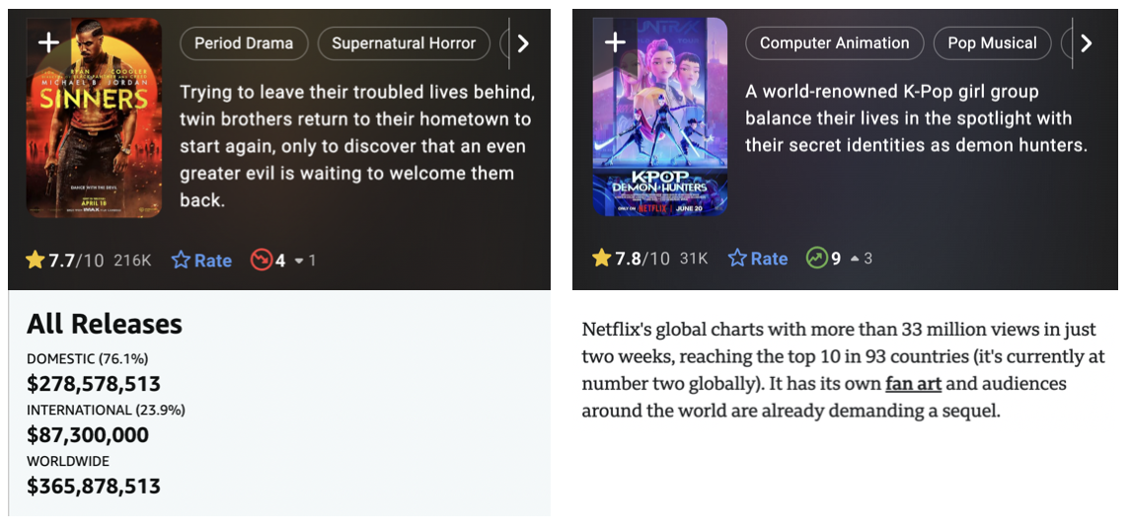Click the green popularity trend icon on KPop

816,258
